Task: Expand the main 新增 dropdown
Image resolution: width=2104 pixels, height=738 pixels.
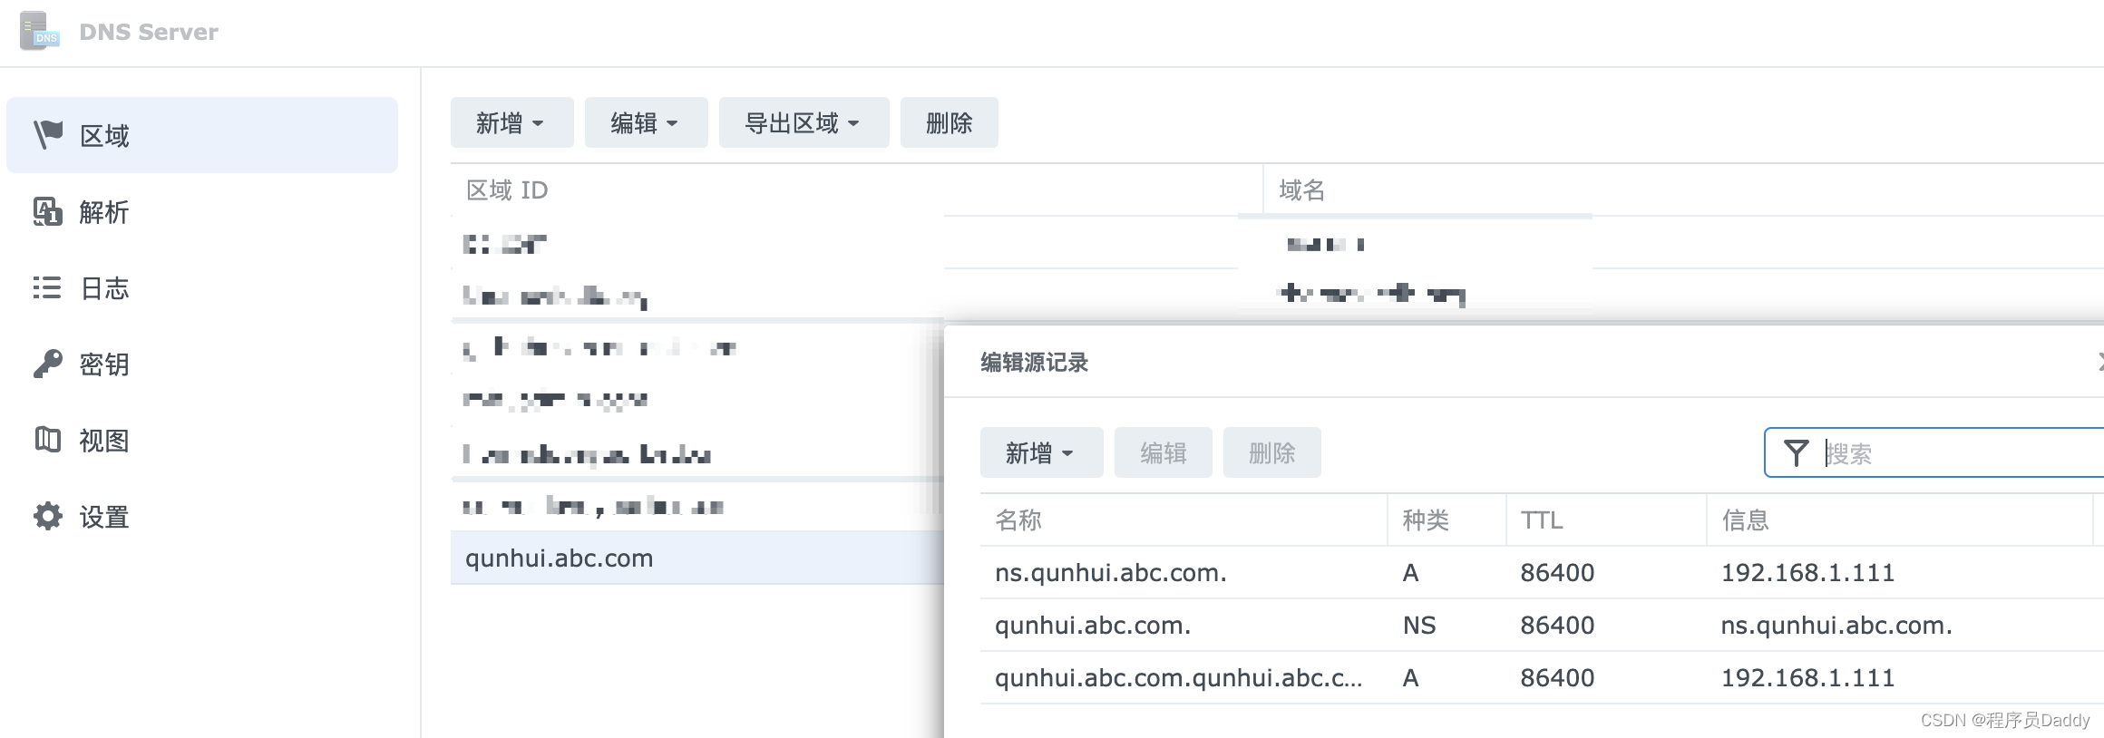Action: [511, 122]
